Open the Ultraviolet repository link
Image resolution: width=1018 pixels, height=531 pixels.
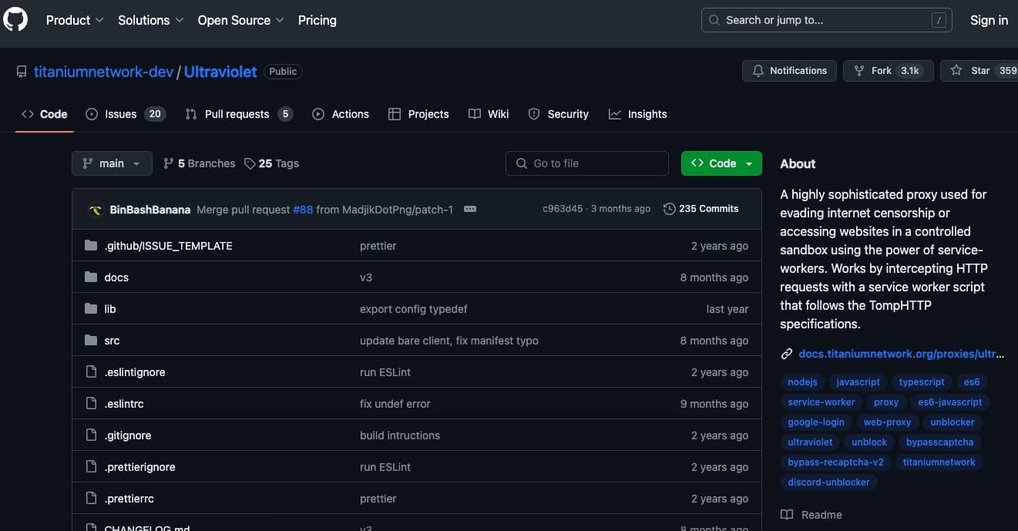click(x=220, y=71)
